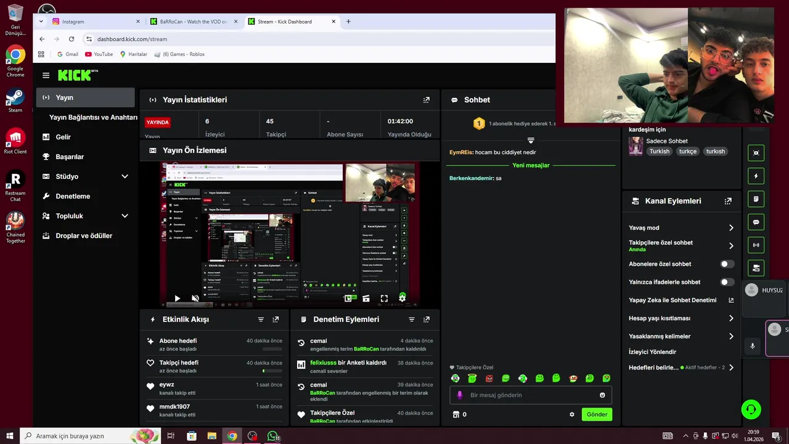Open the YouTube bookmark
The image size is (789, 444).
(99, 54)
